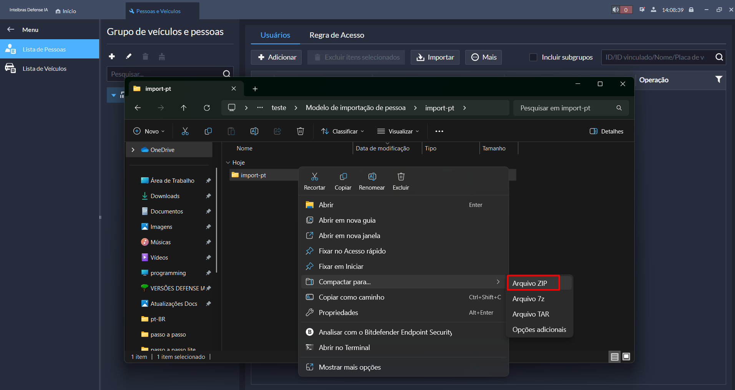This screenshot has width=735, height=390.
Task: Click the Renomear icon in context menu
Action: pyautogui.click(x=372, y=177)
